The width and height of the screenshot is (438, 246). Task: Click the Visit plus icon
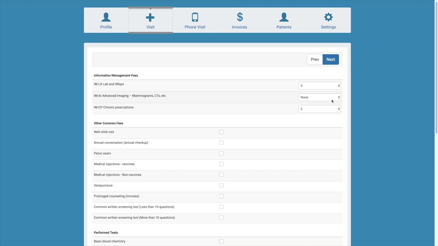pos(150,17)
